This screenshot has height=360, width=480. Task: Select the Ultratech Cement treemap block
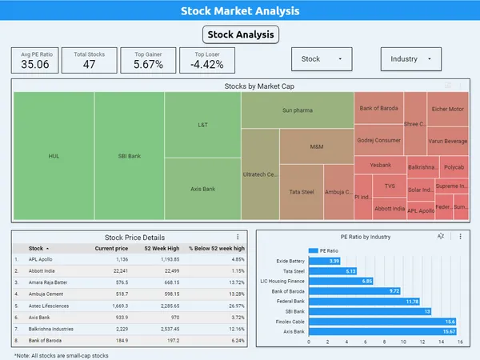[x=261, y=174]
